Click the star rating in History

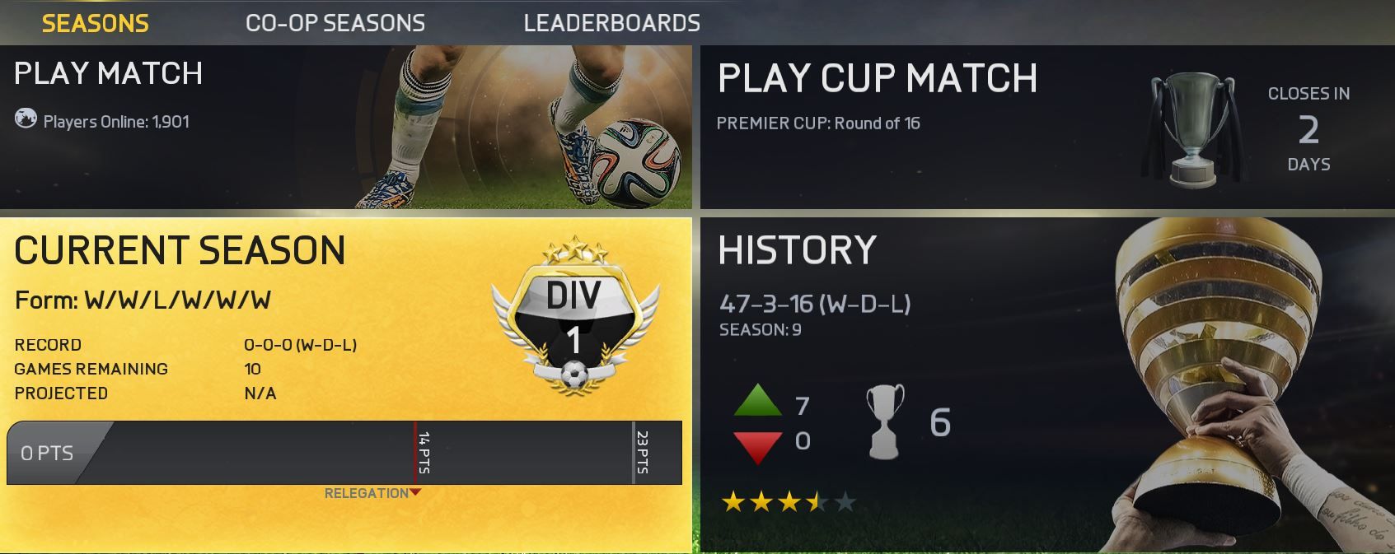pos(789,501)
